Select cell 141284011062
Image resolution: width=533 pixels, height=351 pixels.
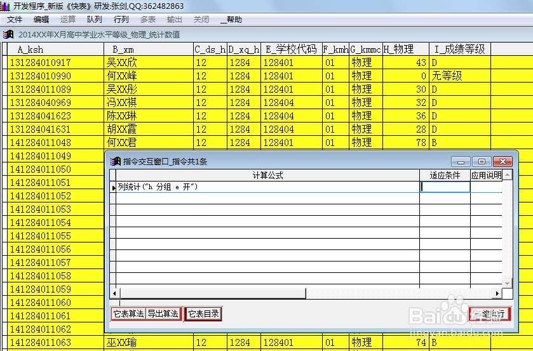55,329
